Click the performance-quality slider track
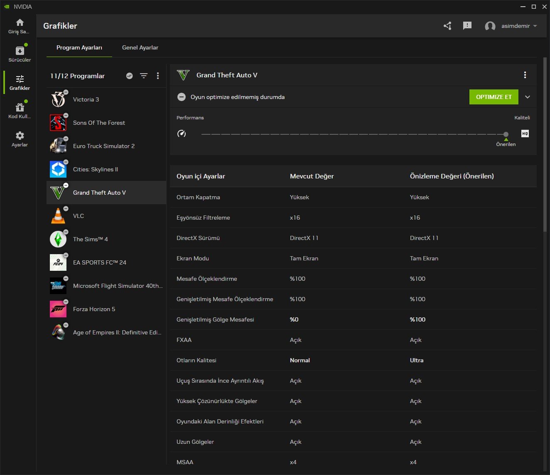This screenshot has height=475, width=550. 353,134
